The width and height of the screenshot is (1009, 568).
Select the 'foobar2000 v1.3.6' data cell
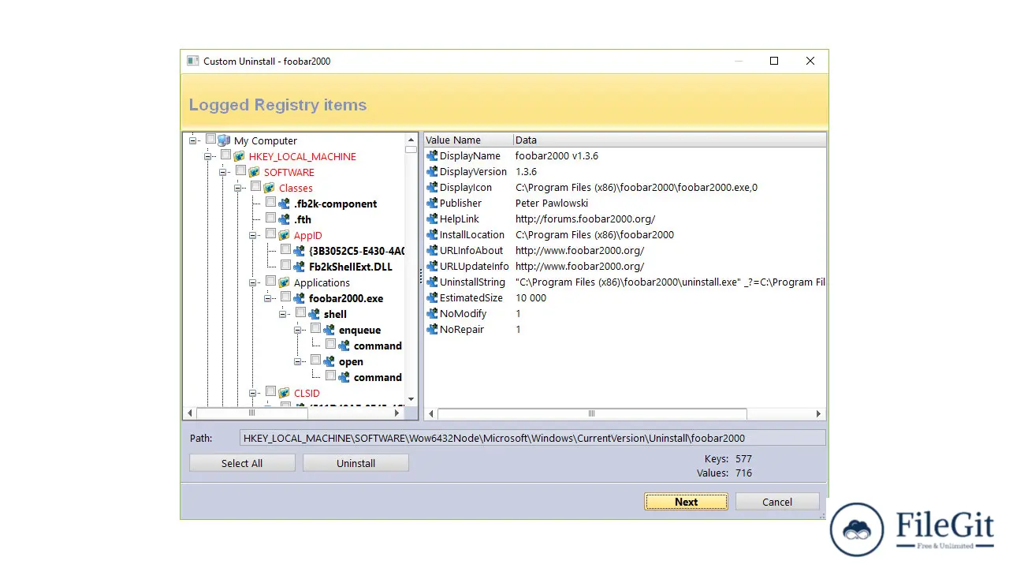coord(557,156)
